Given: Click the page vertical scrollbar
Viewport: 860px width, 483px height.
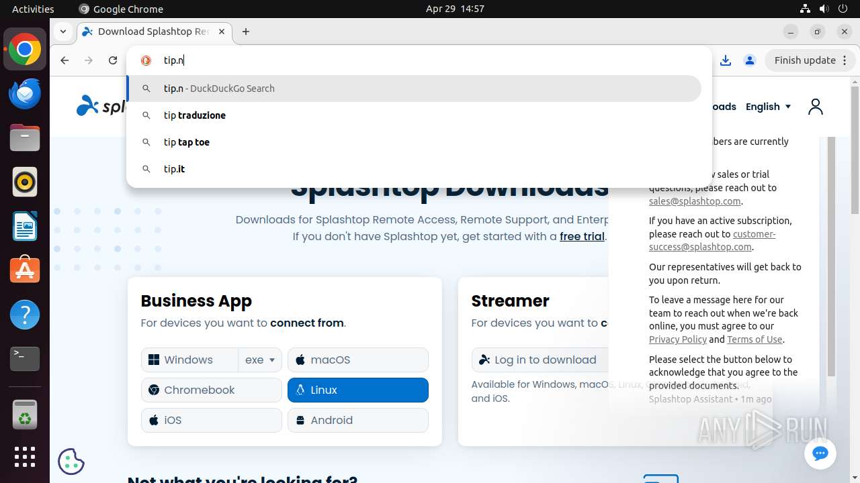Looking at the screenshot, I should click(855, 150).
